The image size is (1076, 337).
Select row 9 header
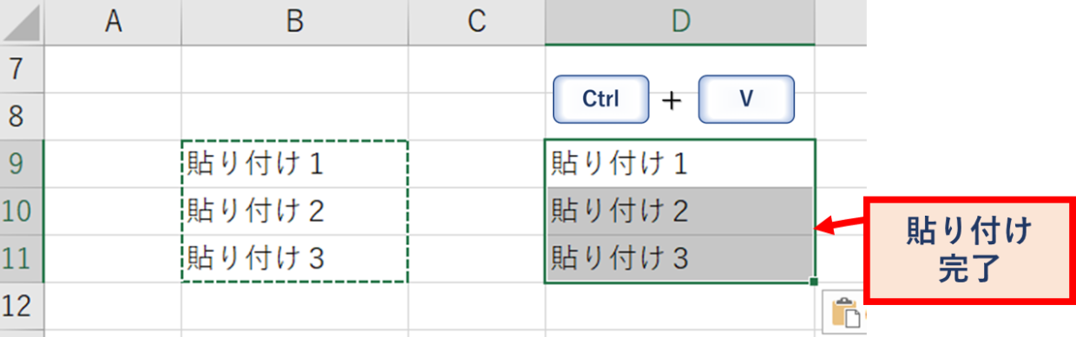coord(21,163)
